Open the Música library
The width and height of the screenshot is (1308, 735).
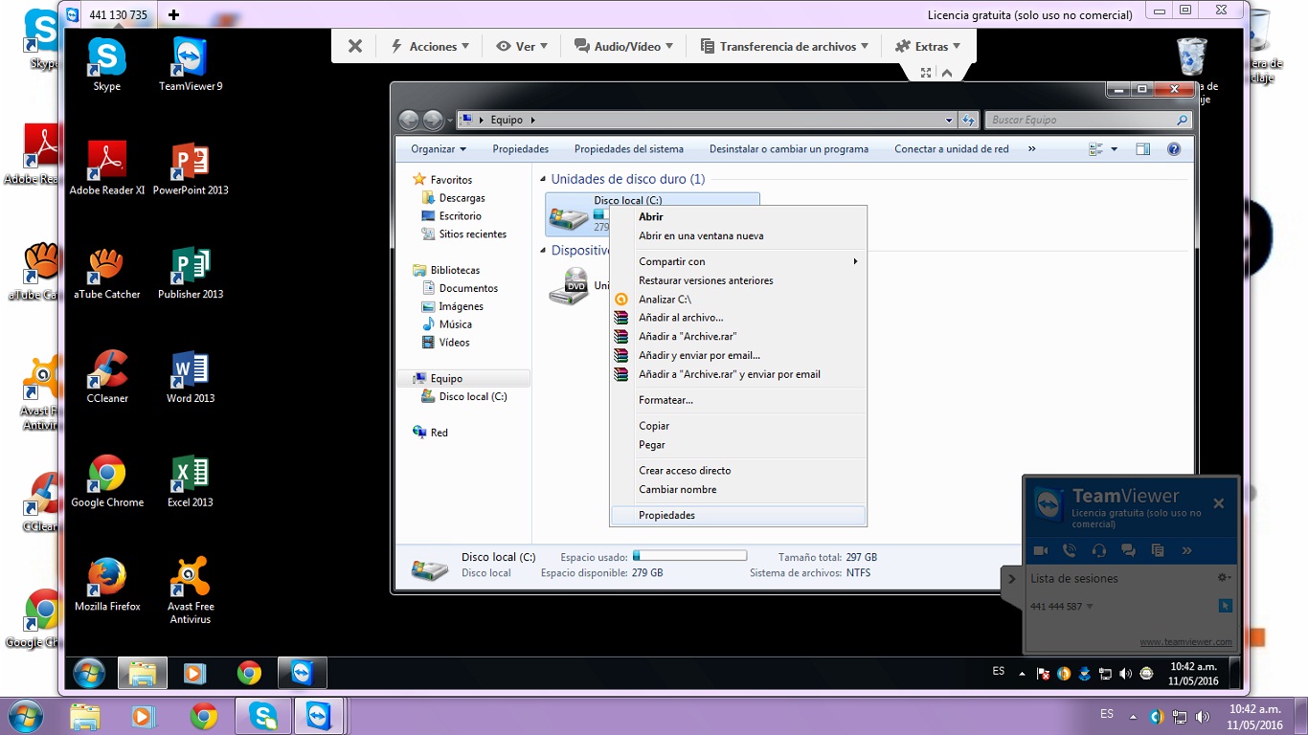(455, 324)
